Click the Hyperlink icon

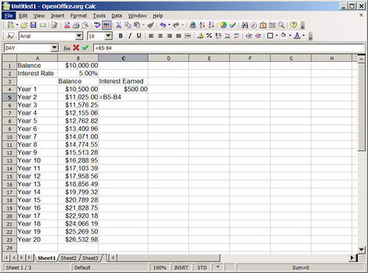coord(193,25)
